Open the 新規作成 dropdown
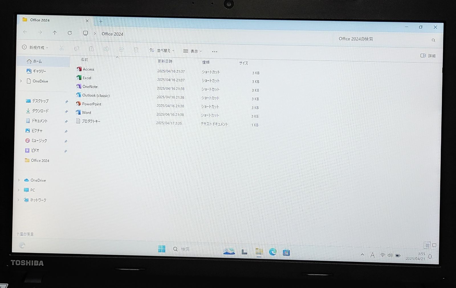The image size is (456, 288). 35,48
